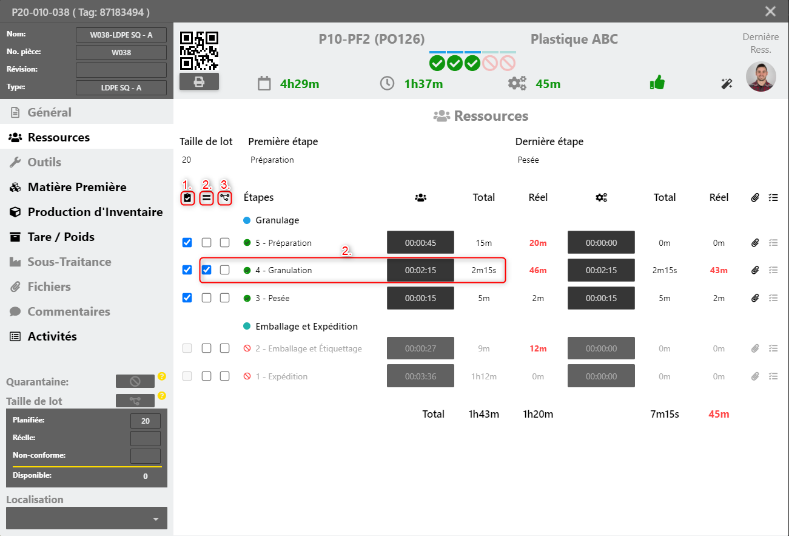The height and width of the screenshot is (536, 789).
Task: Click the gears icon beside 45m
Action: click(517, 84)
